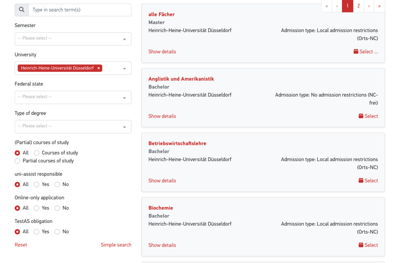Click Select briefcase icon for Biochemie
The image size is (399, 263).
[361, 245]
